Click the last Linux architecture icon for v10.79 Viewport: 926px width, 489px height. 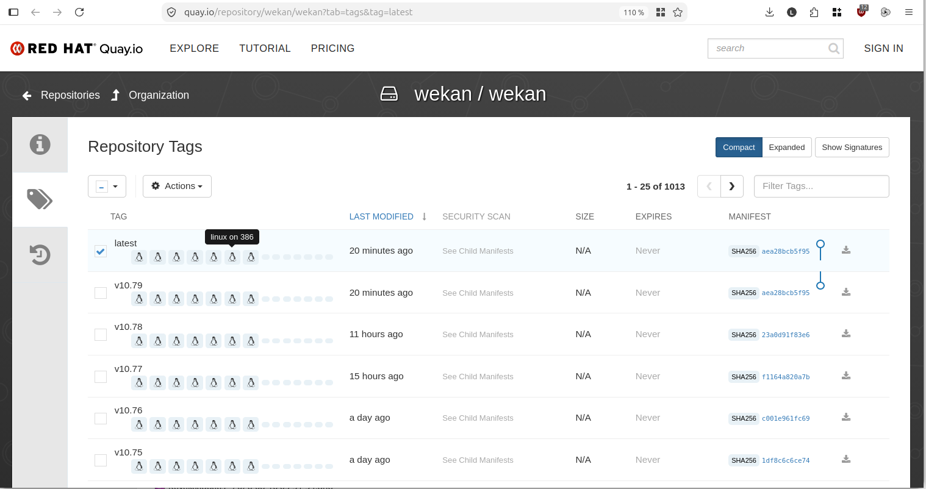(x=251, y=299)
